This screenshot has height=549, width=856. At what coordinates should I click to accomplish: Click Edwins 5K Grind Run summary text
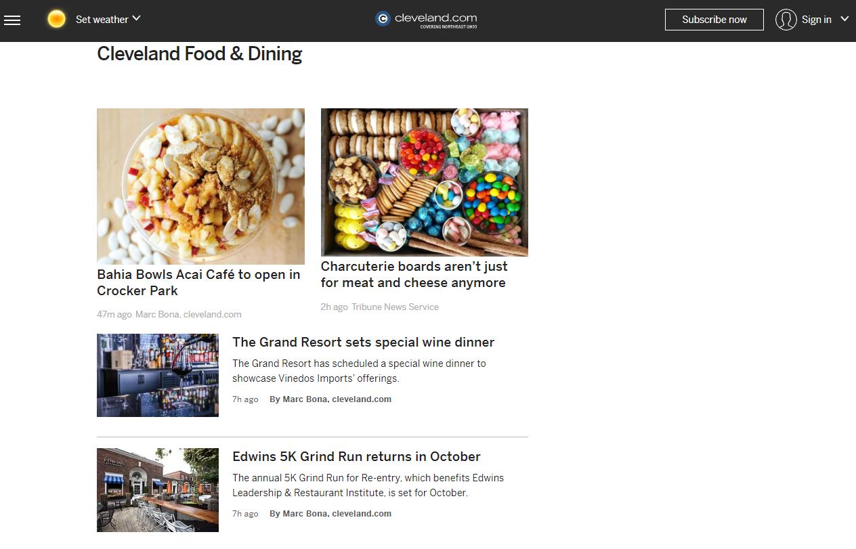point(368,485)
